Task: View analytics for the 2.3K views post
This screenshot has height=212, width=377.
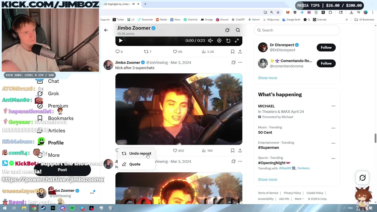Action: (208, 52)
